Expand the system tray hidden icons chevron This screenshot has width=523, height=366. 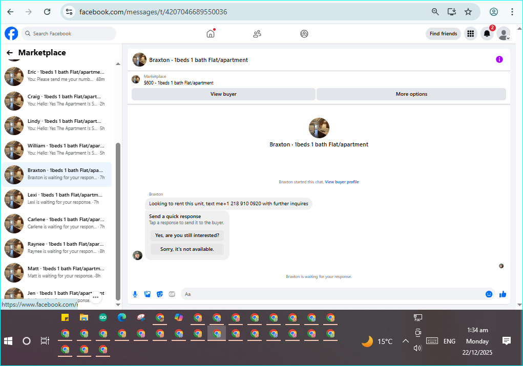point(406,341)
